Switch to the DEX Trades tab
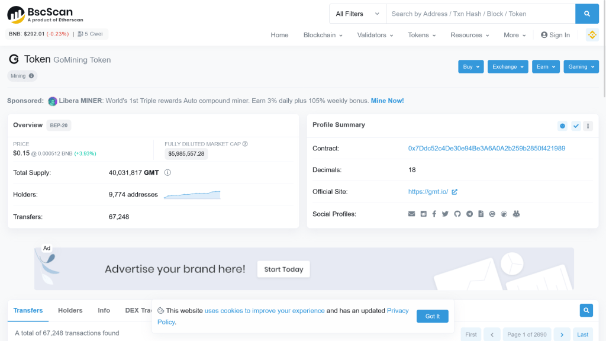The height and width of the screenshot is (341, 606). 138,310
